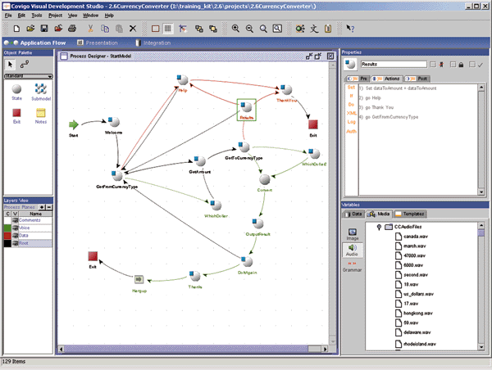
Task: Click the XML action button
Action: click(x=351, y=114)
